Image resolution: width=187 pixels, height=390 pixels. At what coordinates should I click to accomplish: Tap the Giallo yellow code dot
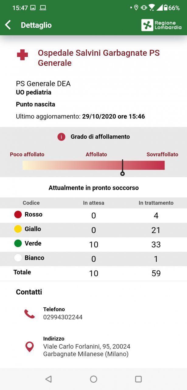18,229
